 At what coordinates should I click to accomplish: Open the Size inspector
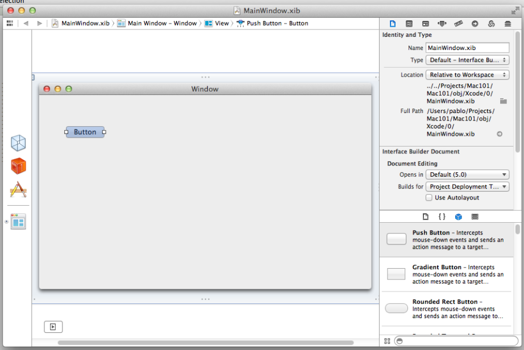click(x=458, y=23)
